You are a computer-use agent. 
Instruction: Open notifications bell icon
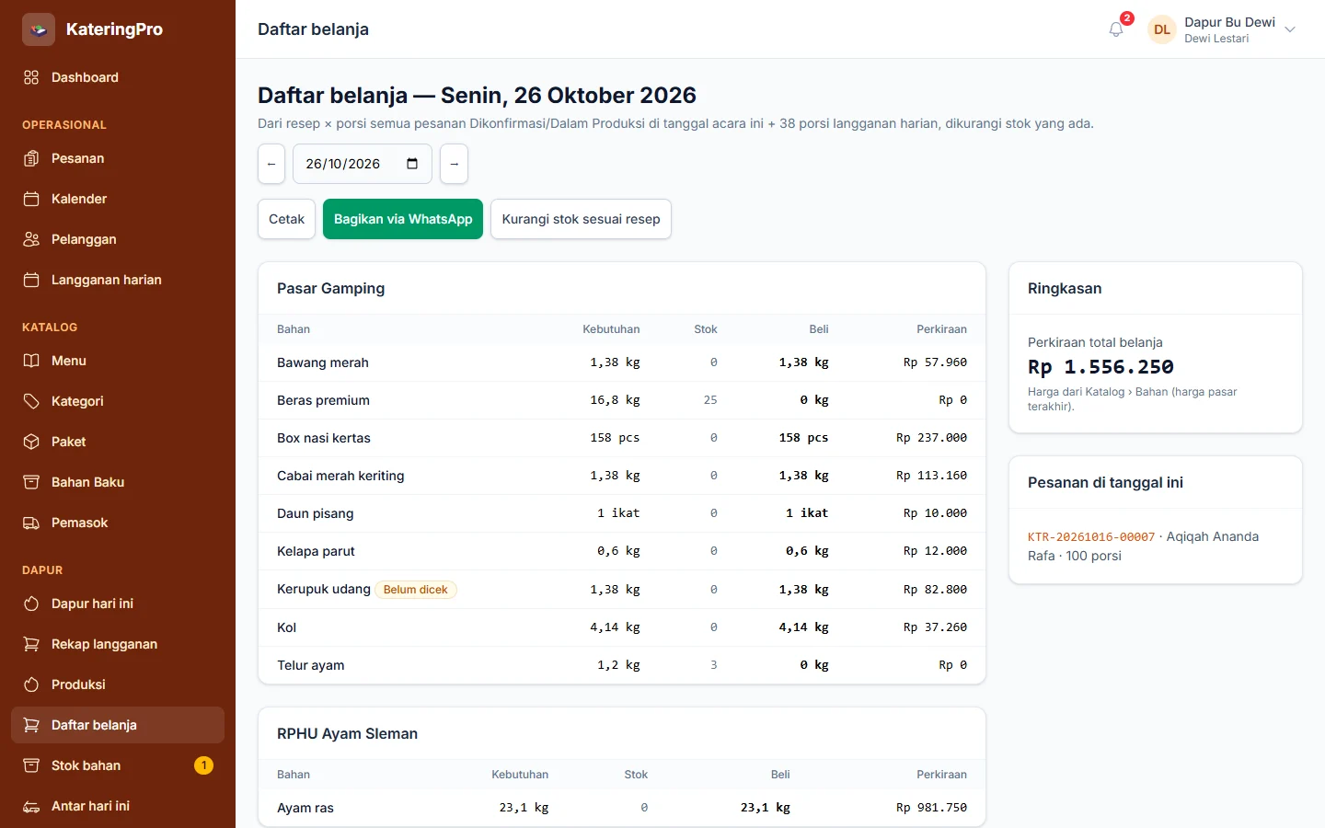[1116, 29]
